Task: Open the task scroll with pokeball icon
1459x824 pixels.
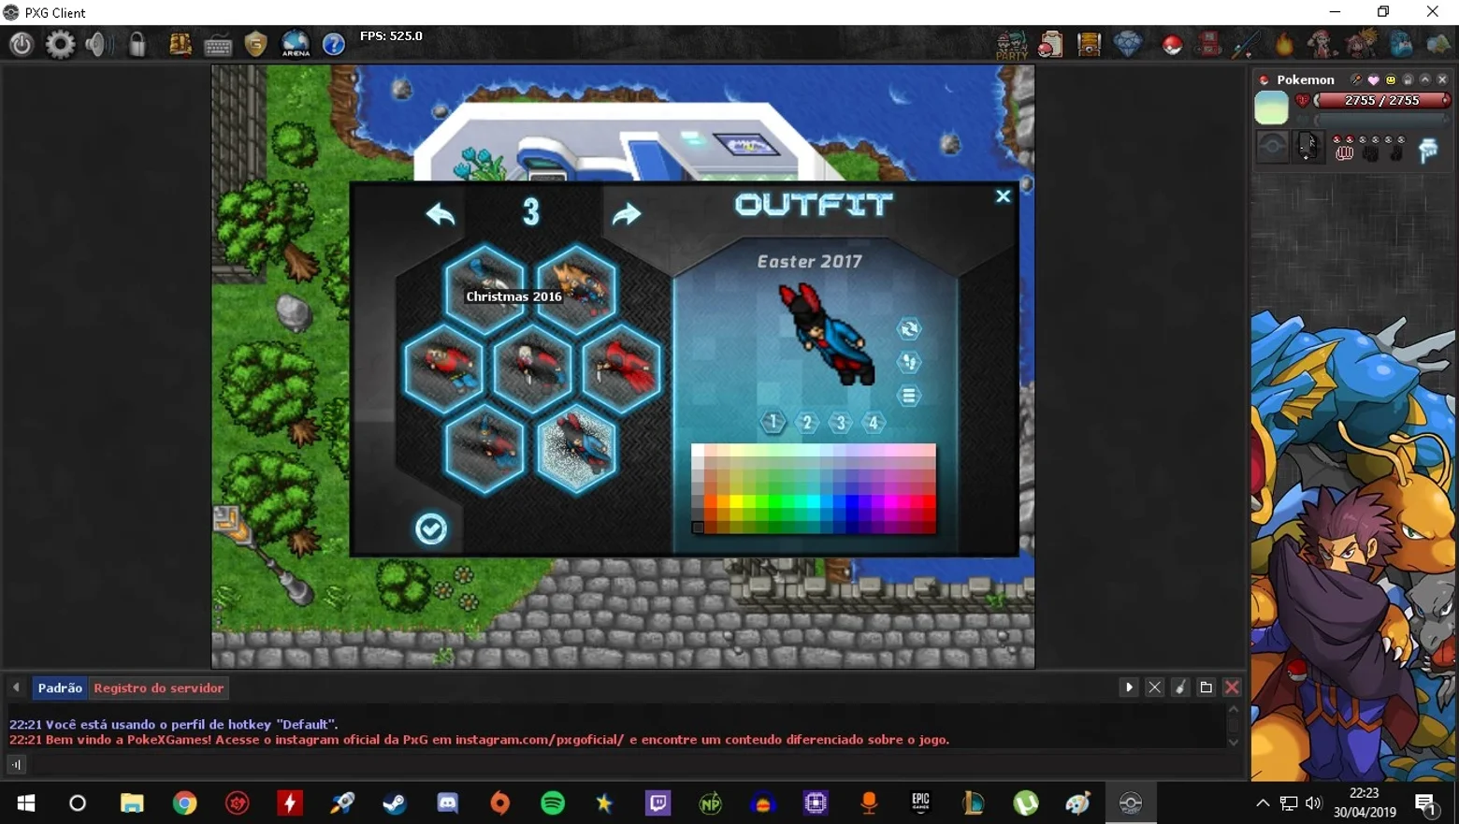Action: click(1050, 44)
